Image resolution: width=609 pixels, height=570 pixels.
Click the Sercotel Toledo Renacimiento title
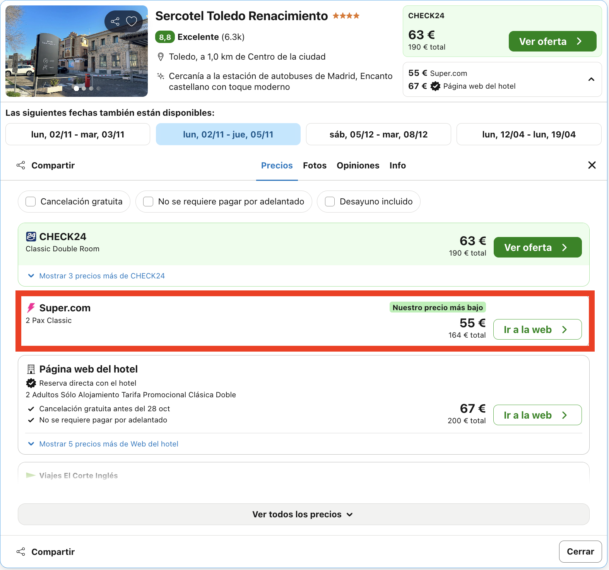[x=242, y=16]
